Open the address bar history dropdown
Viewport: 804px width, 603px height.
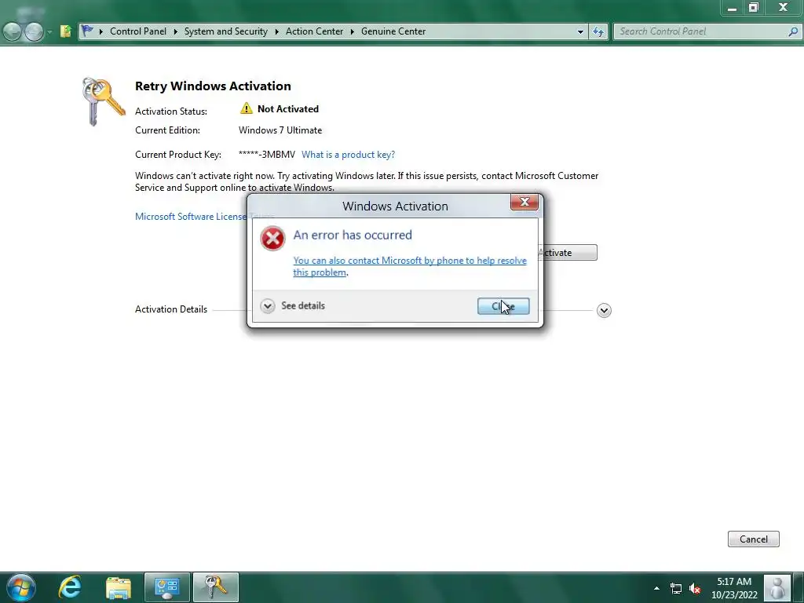[580, 31]
